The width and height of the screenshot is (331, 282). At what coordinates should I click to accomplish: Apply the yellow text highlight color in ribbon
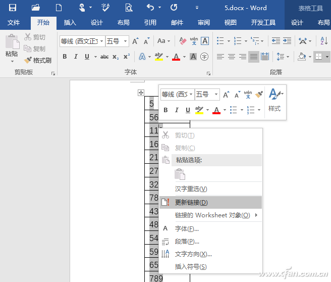point(159,57)
